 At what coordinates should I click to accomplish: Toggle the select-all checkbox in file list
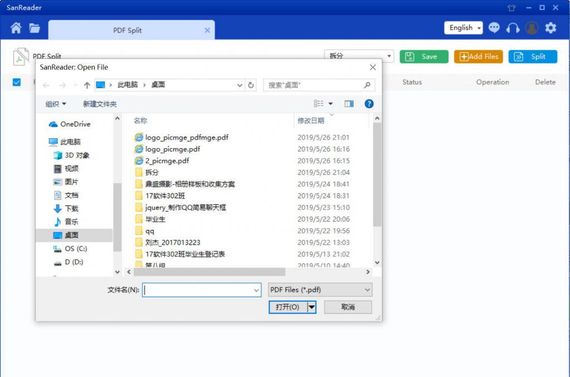(x=17, y=82)
